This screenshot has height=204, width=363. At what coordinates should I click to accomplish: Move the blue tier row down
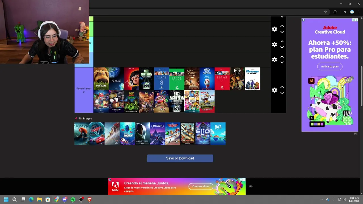282,63
